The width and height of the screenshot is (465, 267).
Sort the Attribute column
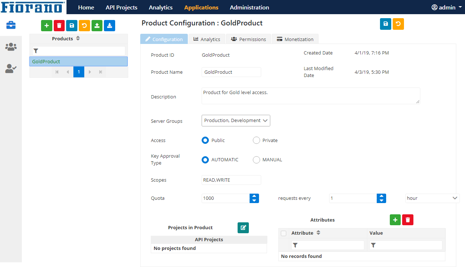tap(318, 233)
